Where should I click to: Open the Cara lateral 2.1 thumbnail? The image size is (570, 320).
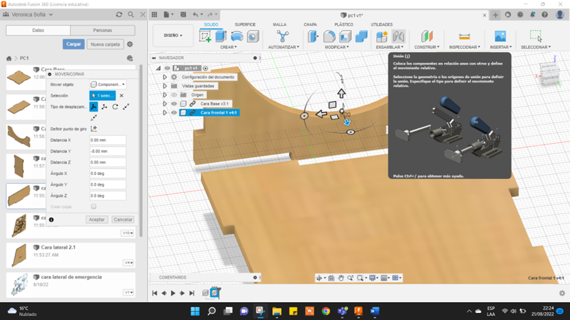(20, 255)
